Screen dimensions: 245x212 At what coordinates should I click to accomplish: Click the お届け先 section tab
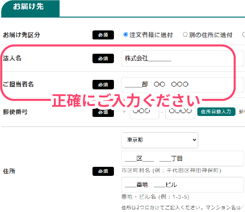31,9
